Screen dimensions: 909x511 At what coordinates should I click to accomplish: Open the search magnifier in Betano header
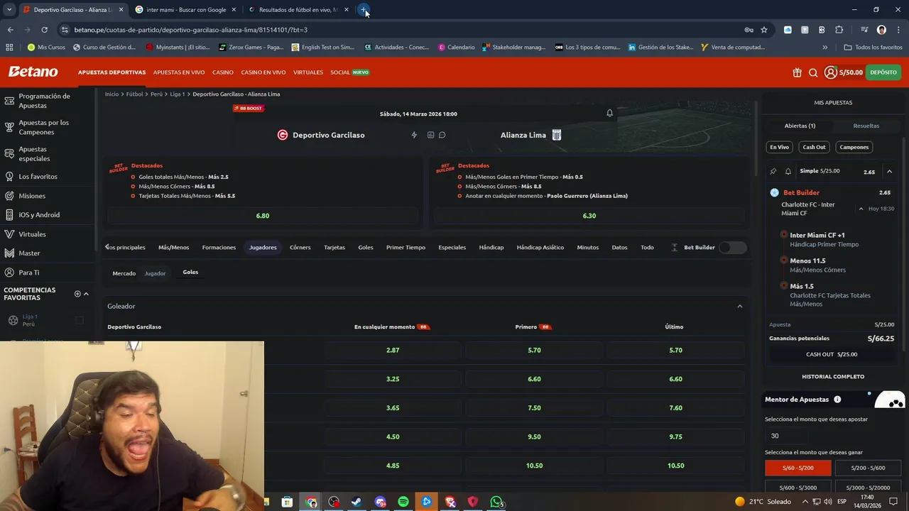(813, 72)
